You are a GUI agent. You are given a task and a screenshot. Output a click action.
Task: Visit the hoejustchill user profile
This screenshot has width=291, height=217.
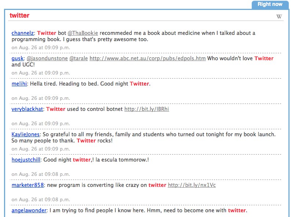pos(26,160)
